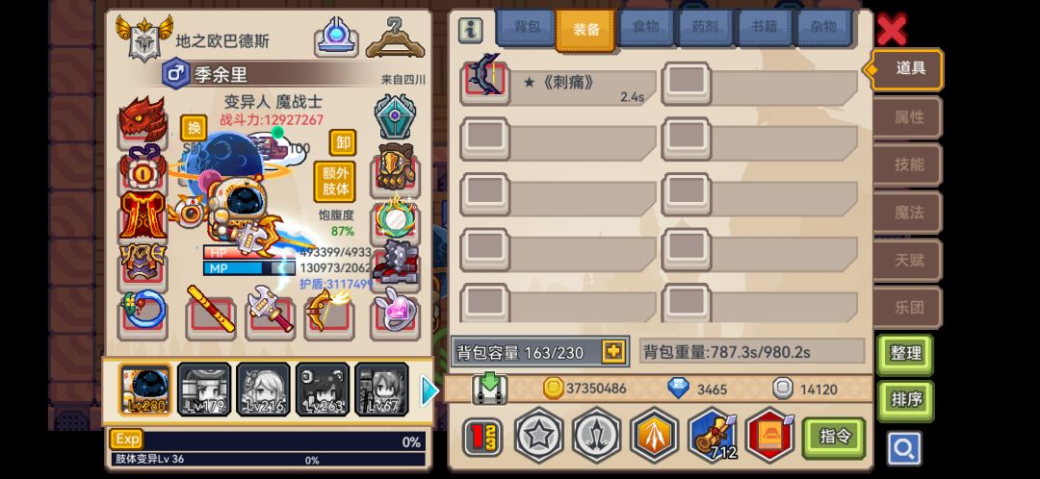This screenshot has width=1040, height=479.
Task: Switch to the 食物 food tab
Action: tap(645, 27)
